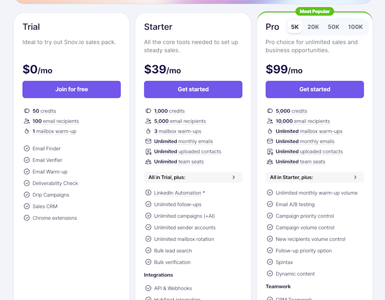Click the check icon beside Email Finder
385x300 pixels.
click(x=26, y=149)
